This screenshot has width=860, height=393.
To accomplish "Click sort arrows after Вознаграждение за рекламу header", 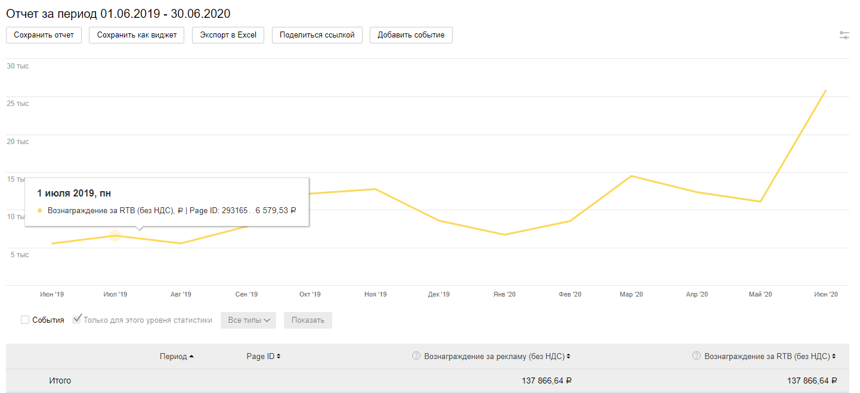I will [568, 357].
